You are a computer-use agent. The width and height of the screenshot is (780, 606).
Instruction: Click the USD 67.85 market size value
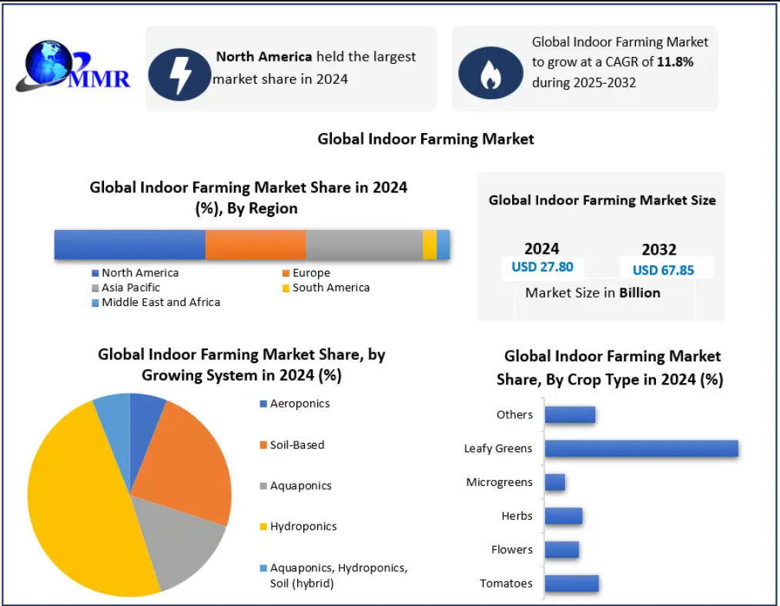(x=663, y=270)
